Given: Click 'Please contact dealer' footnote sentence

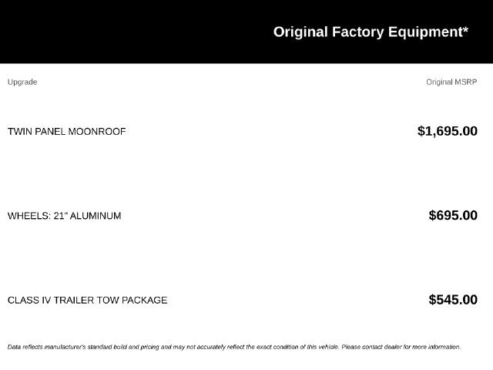Looking at the screenshot, I should tap(401, 347).
